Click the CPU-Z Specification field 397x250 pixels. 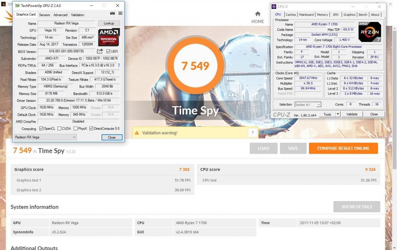coord(338,47)
